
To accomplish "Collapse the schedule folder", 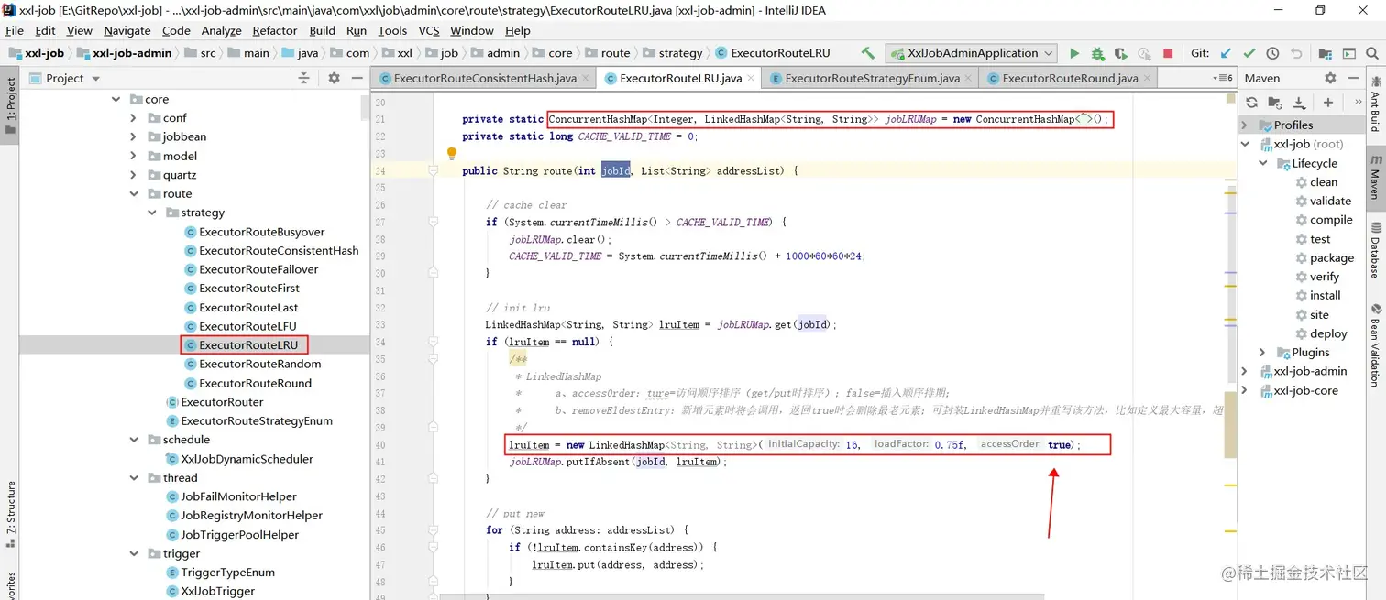I will [x=134, y=440].
